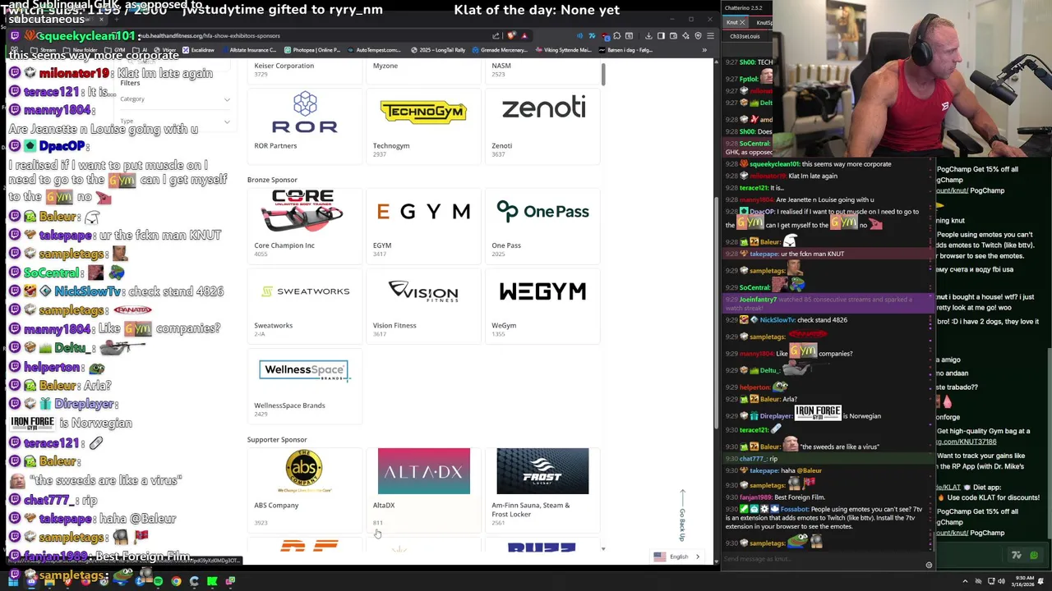Open the Zenoti exhibitor logo
This screenshot has height=591, width=1052.
543,108
